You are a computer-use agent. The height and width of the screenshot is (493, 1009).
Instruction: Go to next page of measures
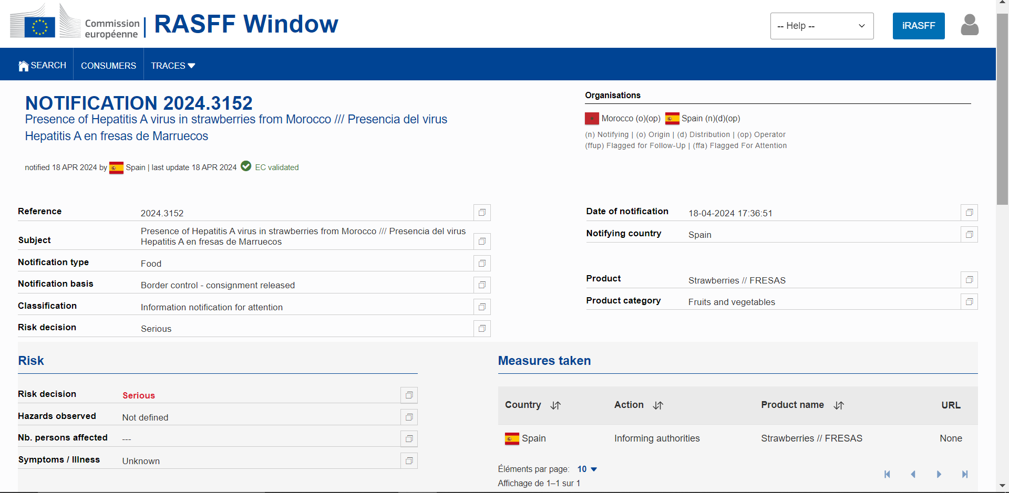pos(939,474)
